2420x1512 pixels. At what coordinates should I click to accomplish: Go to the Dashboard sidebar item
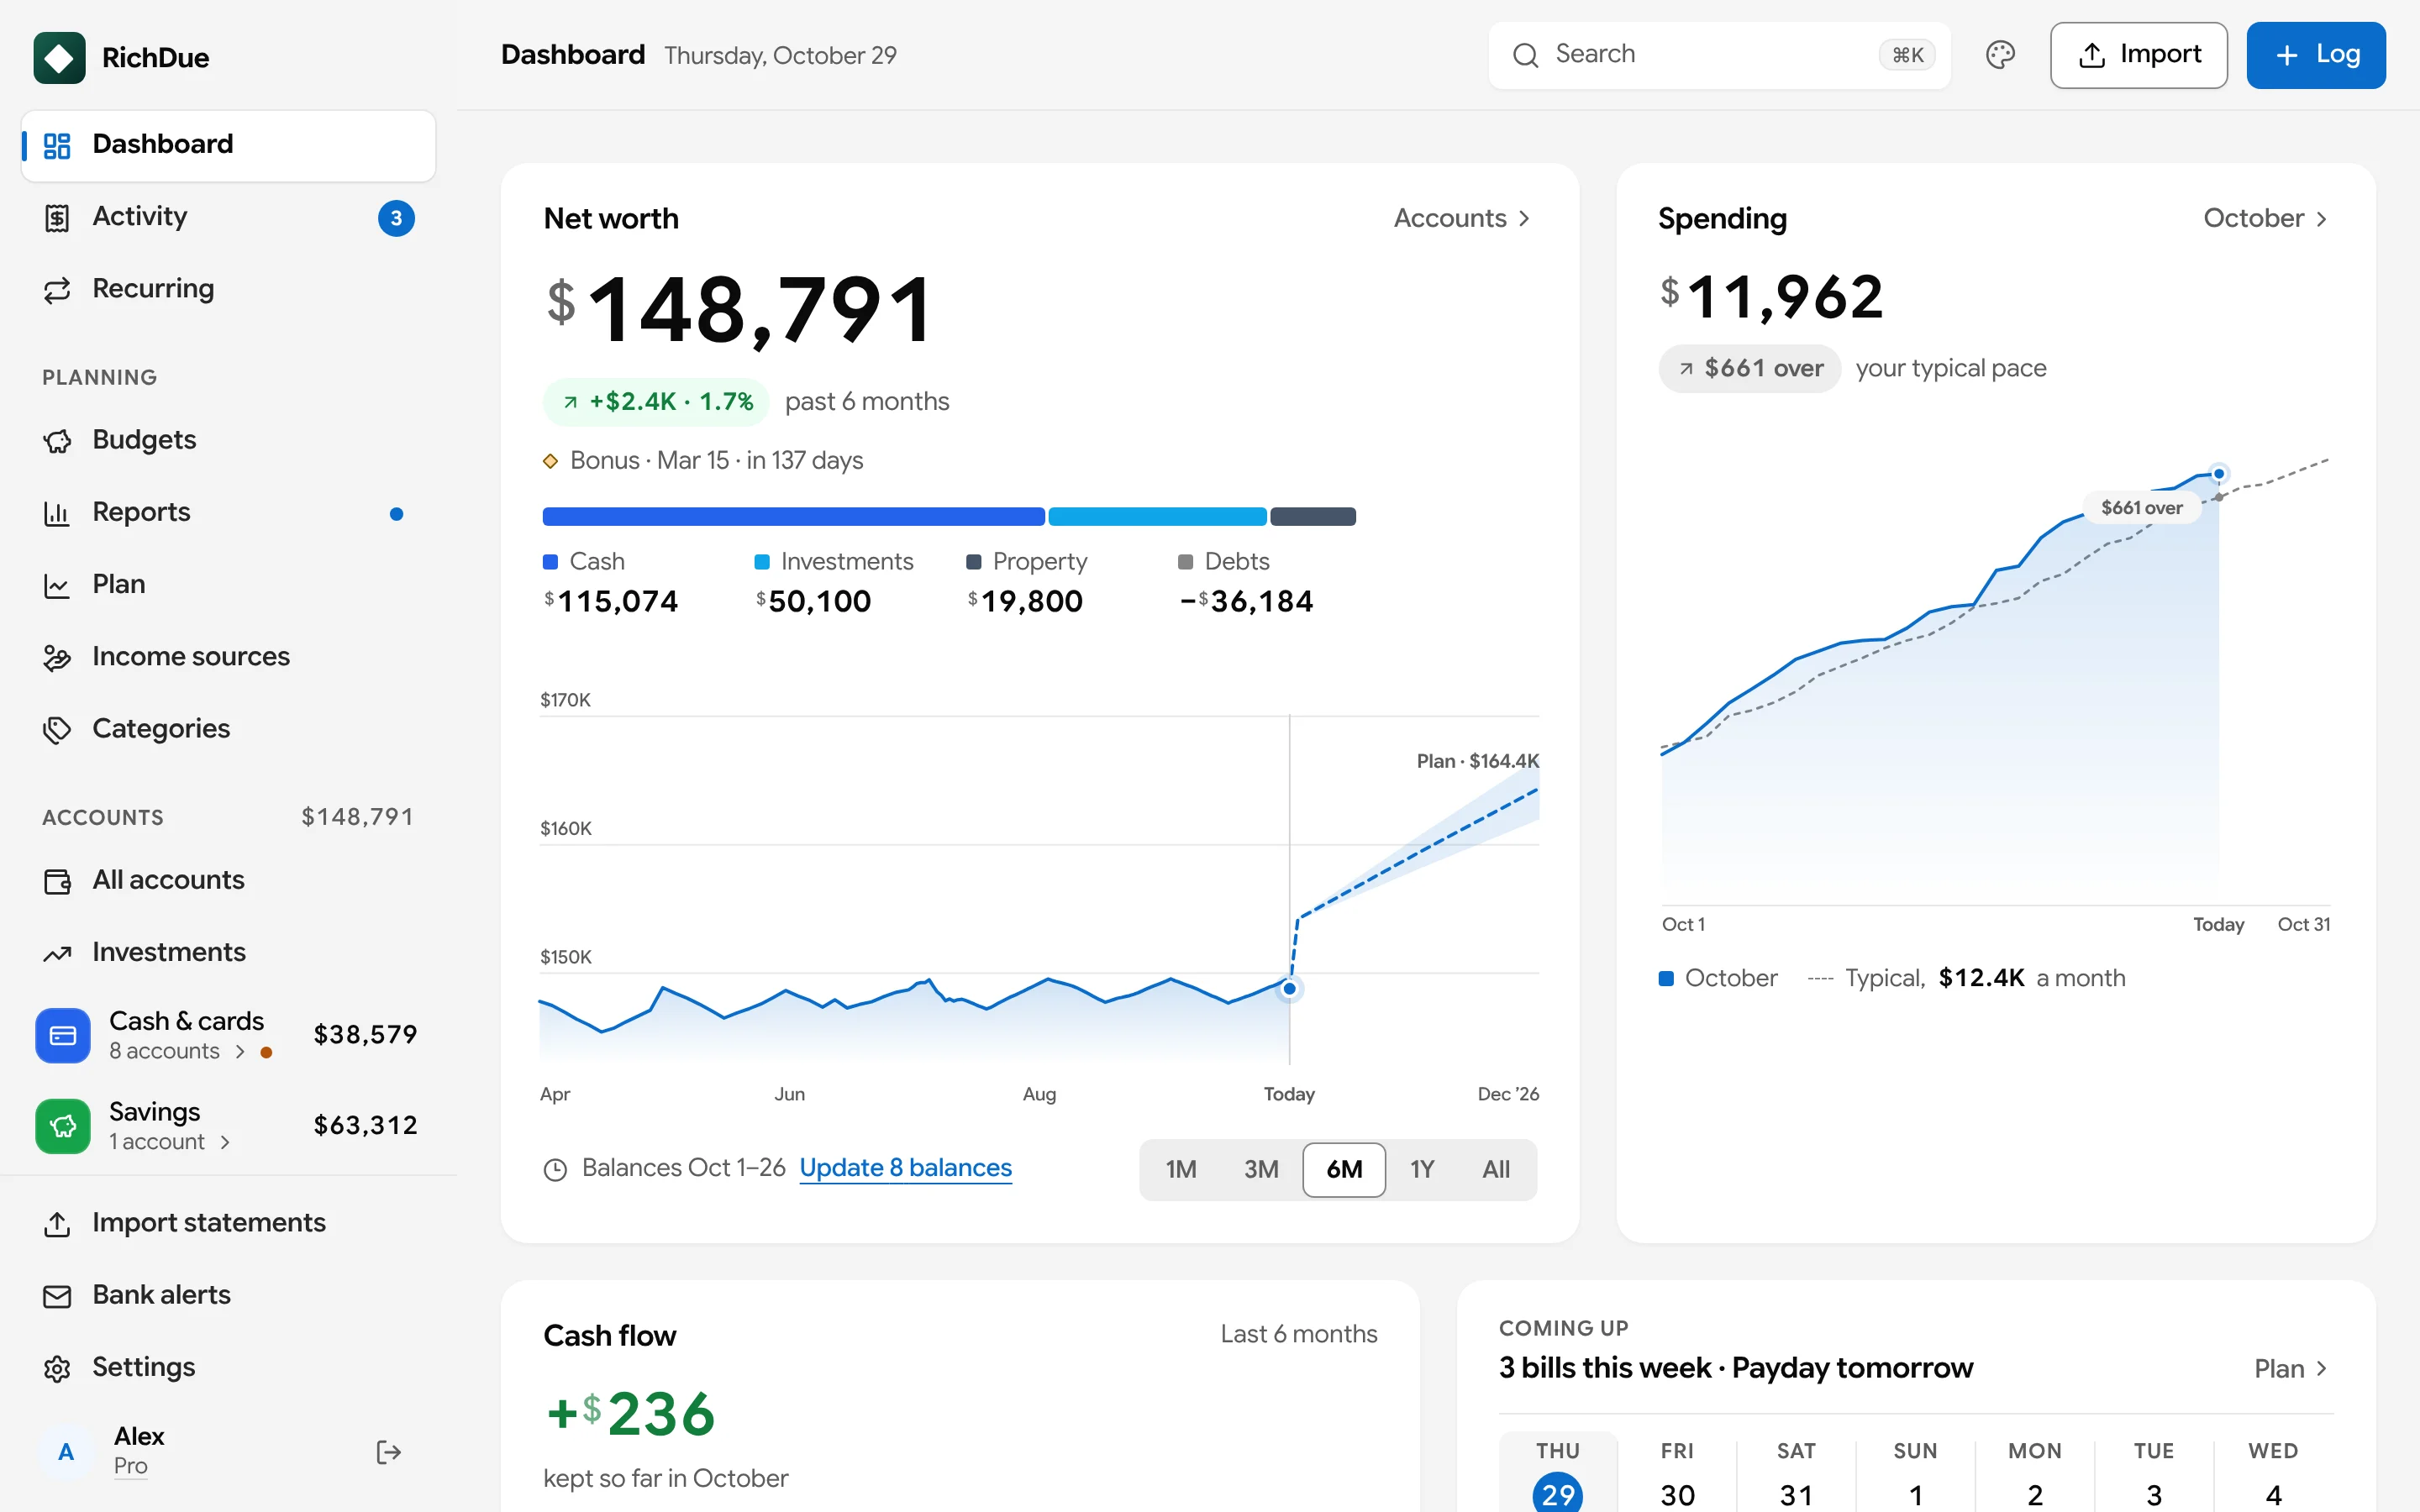[228, 146]
